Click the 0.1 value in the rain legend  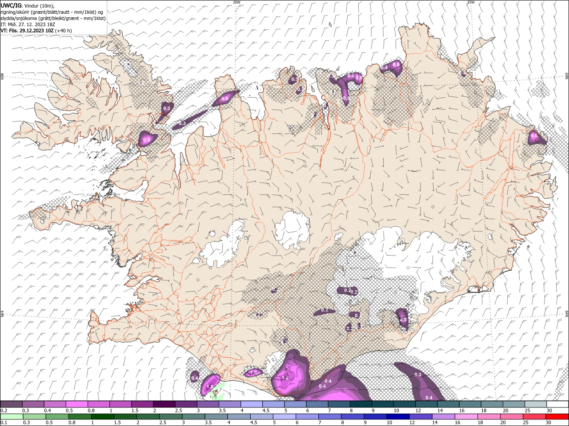coord(4,422)
